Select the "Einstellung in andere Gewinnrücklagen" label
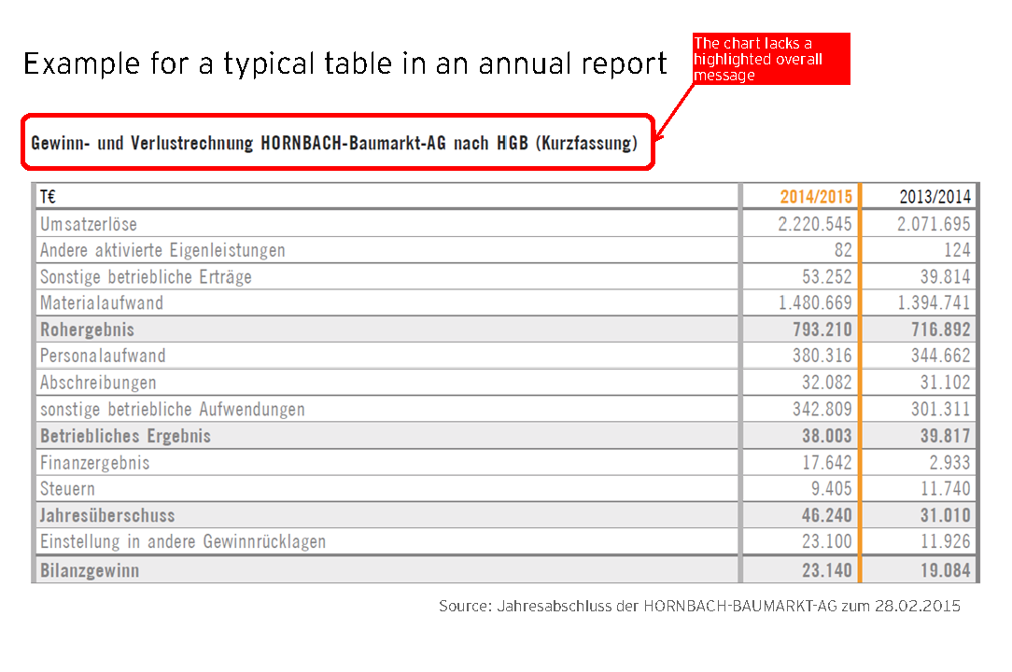Screen dimensions: 1012x672 (x=183, y=541)
